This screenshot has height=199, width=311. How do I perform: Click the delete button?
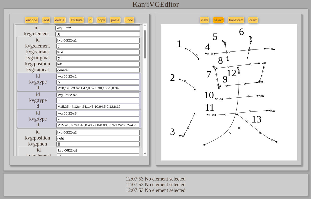60,20
